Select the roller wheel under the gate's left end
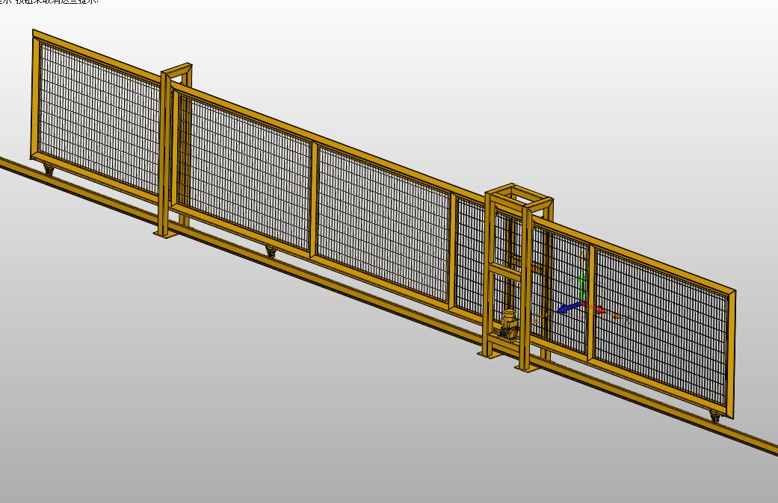This screenshot has height=503, width=778. 49,169
